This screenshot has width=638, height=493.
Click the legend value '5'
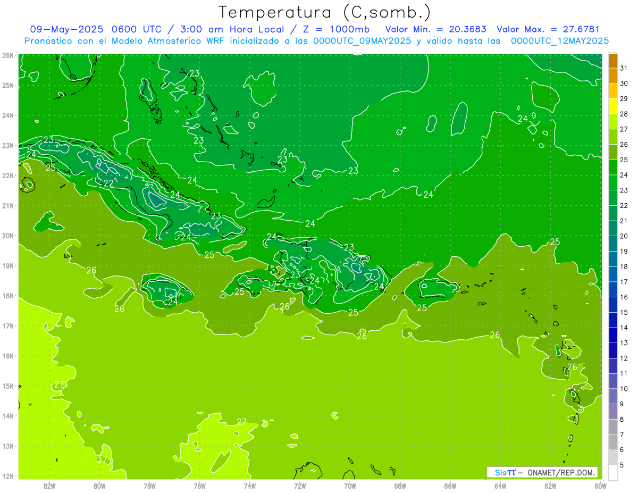[x=622, y=464]
